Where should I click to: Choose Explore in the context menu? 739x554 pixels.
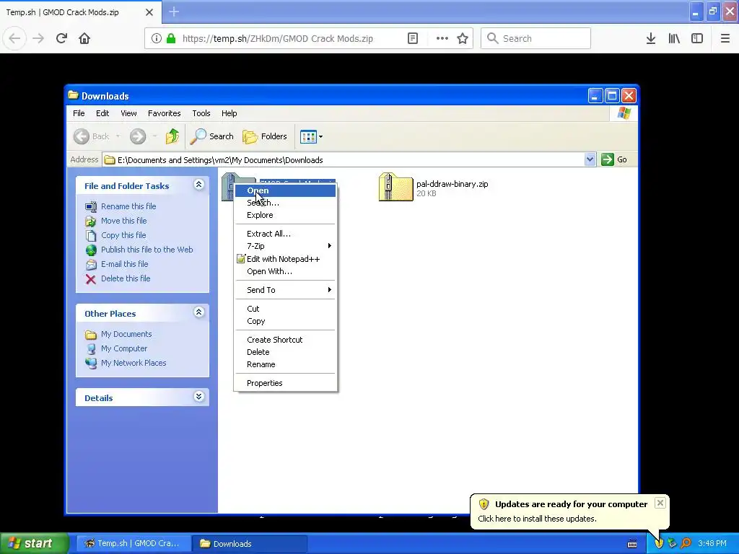point(285,215)
